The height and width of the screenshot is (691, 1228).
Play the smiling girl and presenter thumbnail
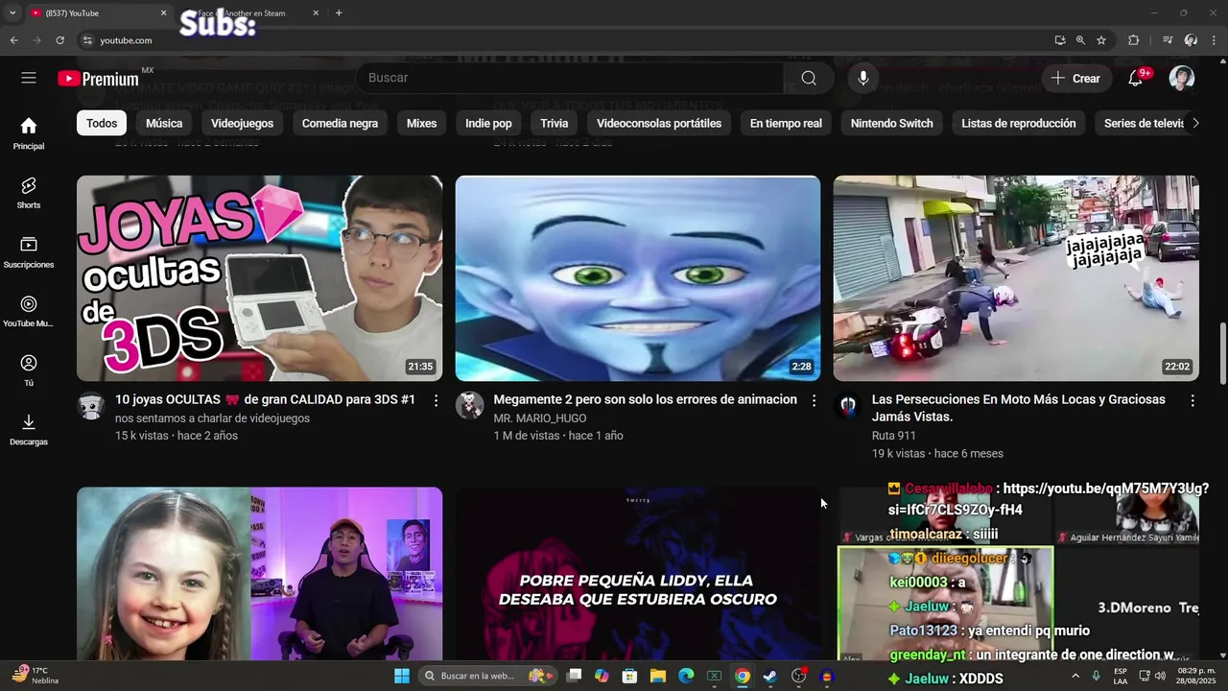[259, 574]
